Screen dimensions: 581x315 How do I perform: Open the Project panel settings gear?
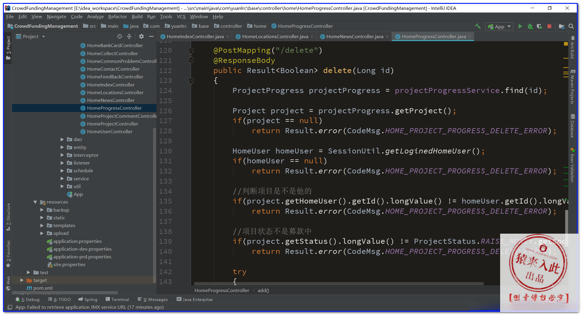pyautogui.click(x=141, y=36)
